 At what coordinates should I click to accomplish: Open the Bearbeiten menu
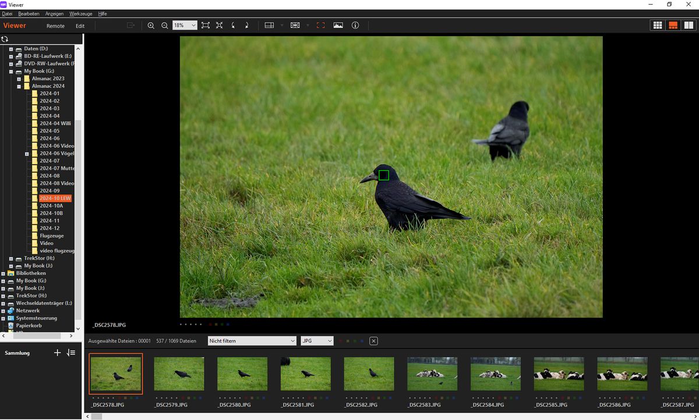[x=28, y=13]
